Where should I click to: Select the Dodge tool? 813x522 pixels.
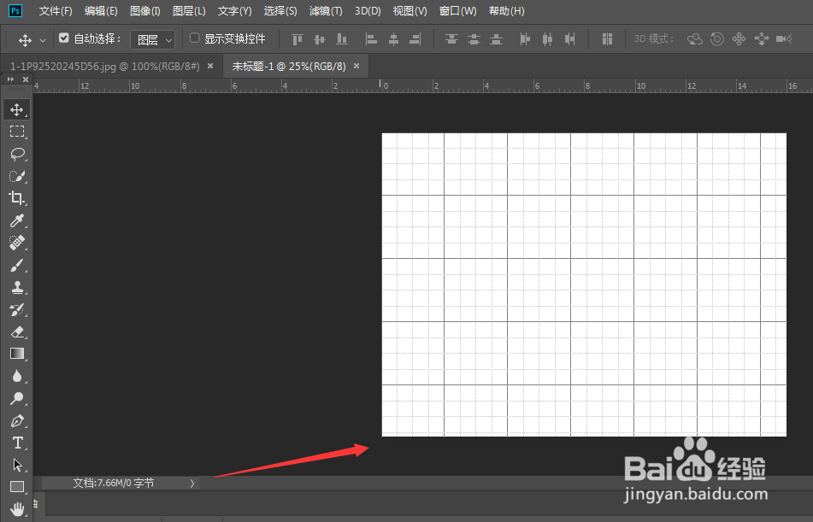click(16, 398)
